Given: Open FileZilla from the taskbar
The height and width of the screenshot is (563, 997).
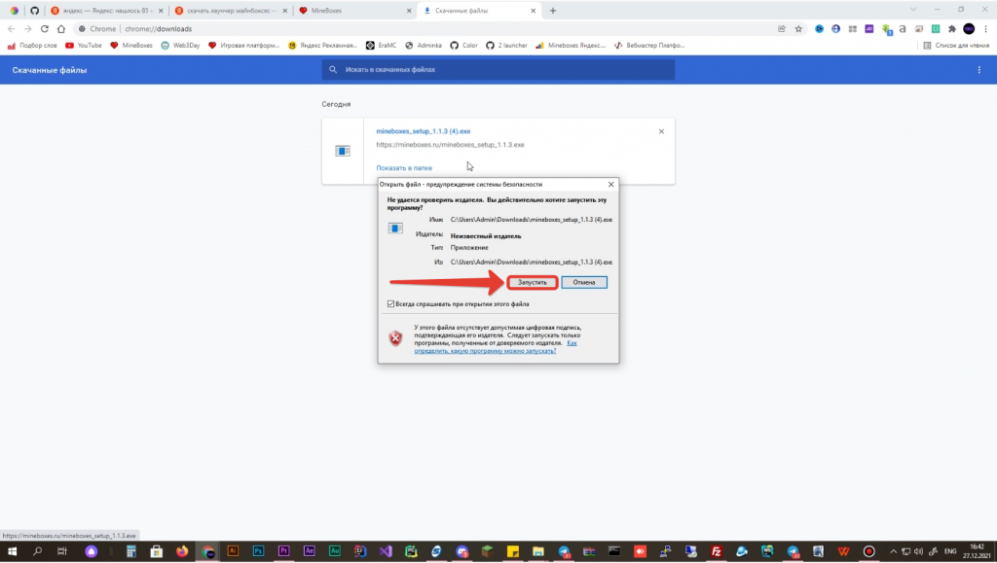Looking at the screenshot, I should tap(716, 550).
